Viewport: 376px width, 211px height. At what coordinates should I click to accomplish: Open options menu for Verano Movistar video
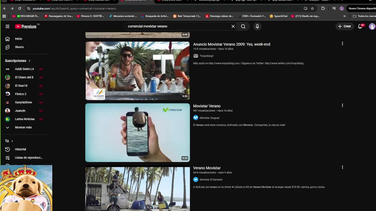[342, 167]
